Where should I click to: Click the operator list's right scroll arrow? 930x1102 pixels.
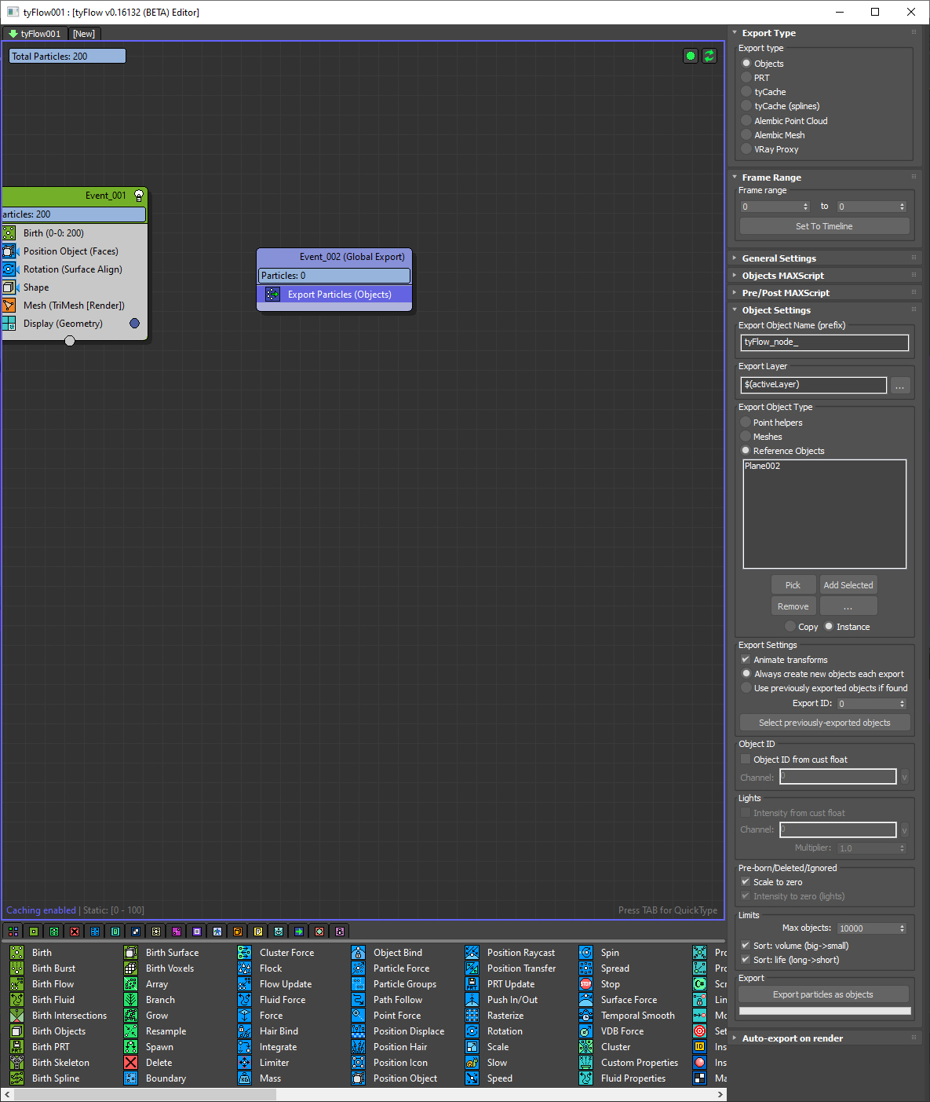tap(720, 1094)
